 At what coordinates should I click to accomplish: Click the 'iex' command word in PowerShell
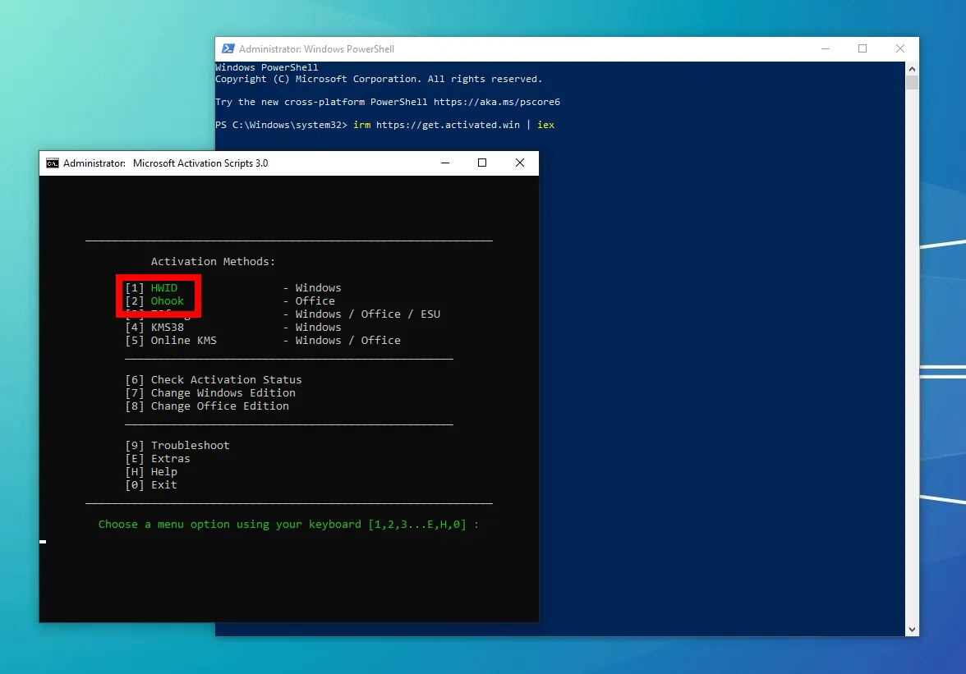tap(545, 125)
